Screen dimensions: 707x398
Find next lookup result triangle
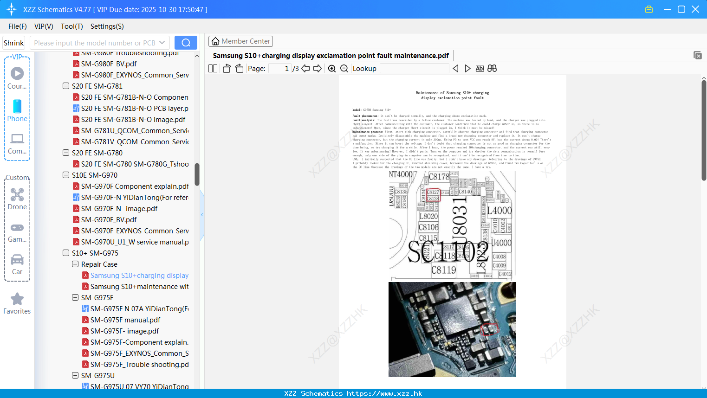pyautogui.click(x=467, y=68)
